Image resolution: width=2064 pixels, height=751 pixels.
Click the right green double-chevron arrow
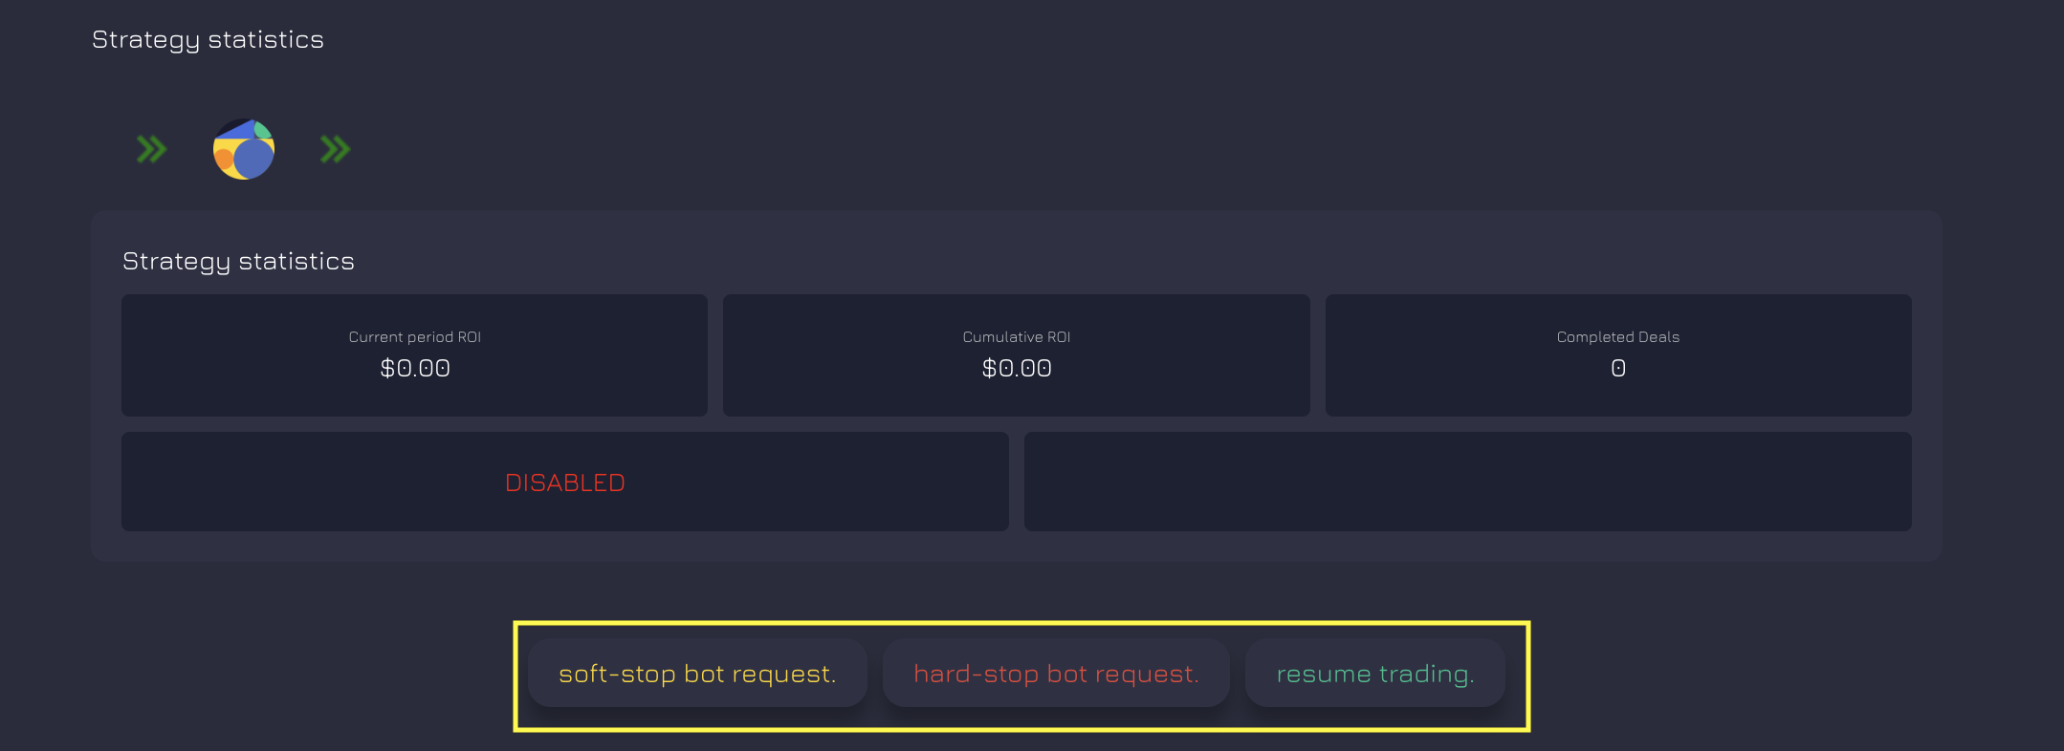335,149
